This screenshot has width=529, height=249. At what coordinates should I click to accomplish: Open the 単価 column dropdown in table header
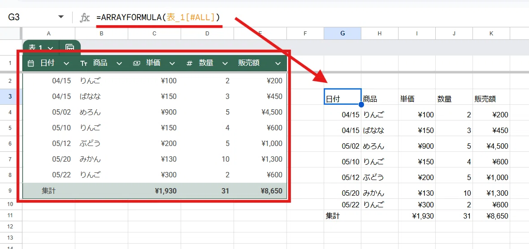(172, 63)
